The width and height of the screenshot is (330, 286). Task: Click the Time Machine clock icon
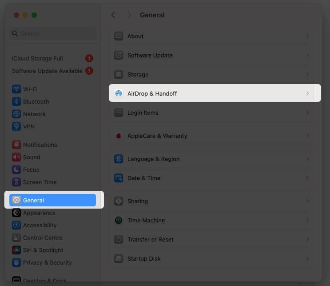point(119,220)
